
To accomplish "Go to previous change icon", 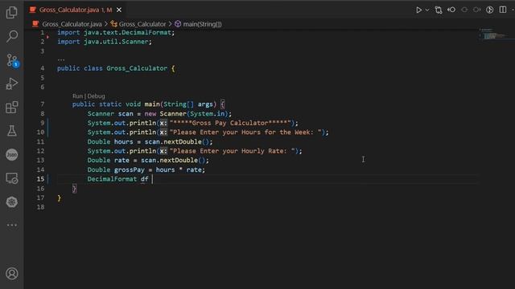I will [x=451, y=10].
